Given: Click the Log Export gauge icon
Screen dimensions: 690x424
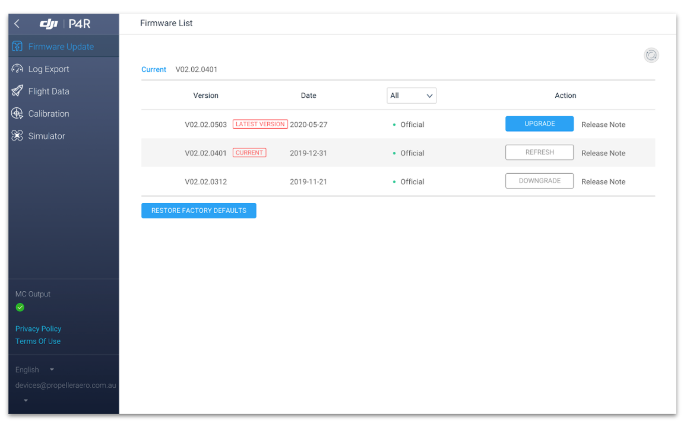Looking at the screenshot, I should pyautogui.click(x=17, y=69).
